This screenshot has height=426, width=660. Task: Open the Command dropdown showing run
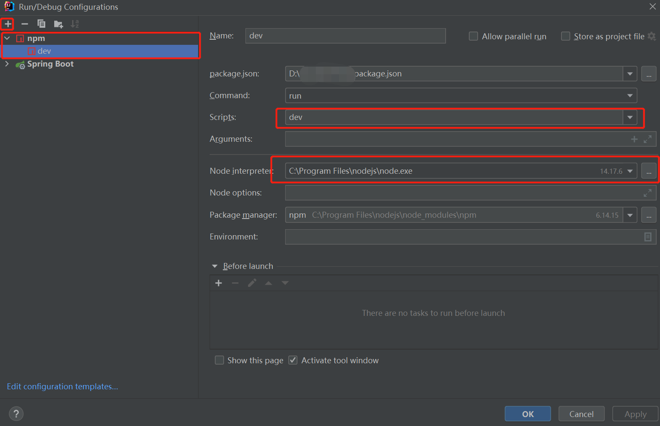click(630, 96)
